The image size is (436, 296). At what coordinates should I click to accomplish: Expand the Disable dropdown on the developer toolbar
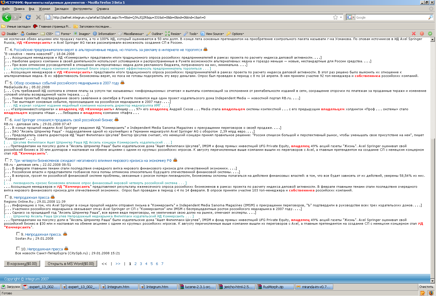click(10, 34)
